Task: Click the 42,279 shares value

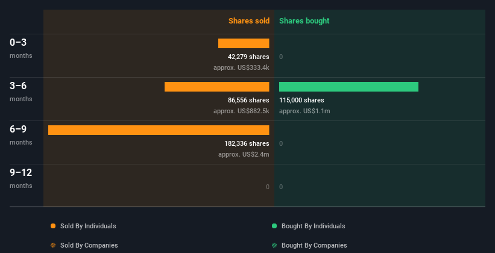Action: [x=248, y=57]
